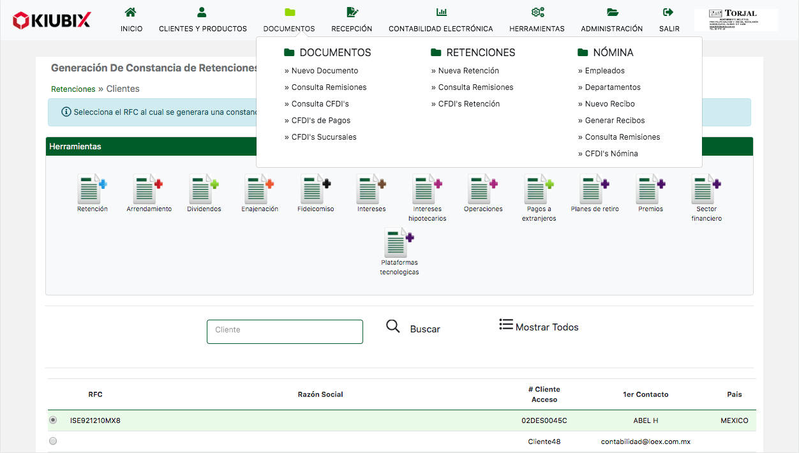Viewport: 799px width, 453px height.
Task: Click the Buscar search button
Action: tap(414, 328)
